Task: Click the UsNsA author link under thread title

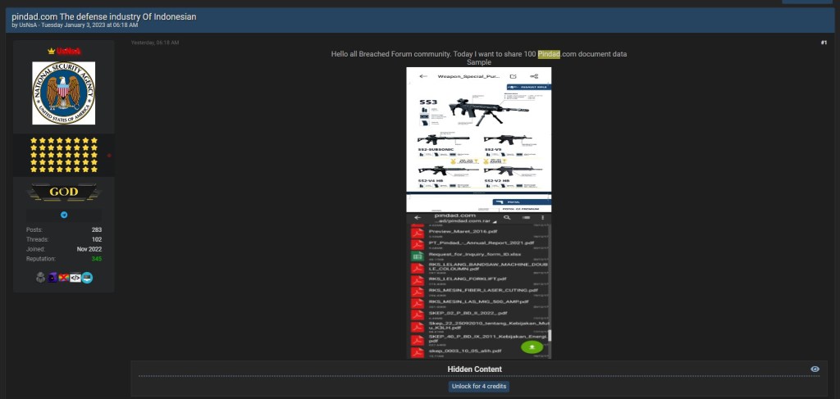Action: click(x=27, y=25)
